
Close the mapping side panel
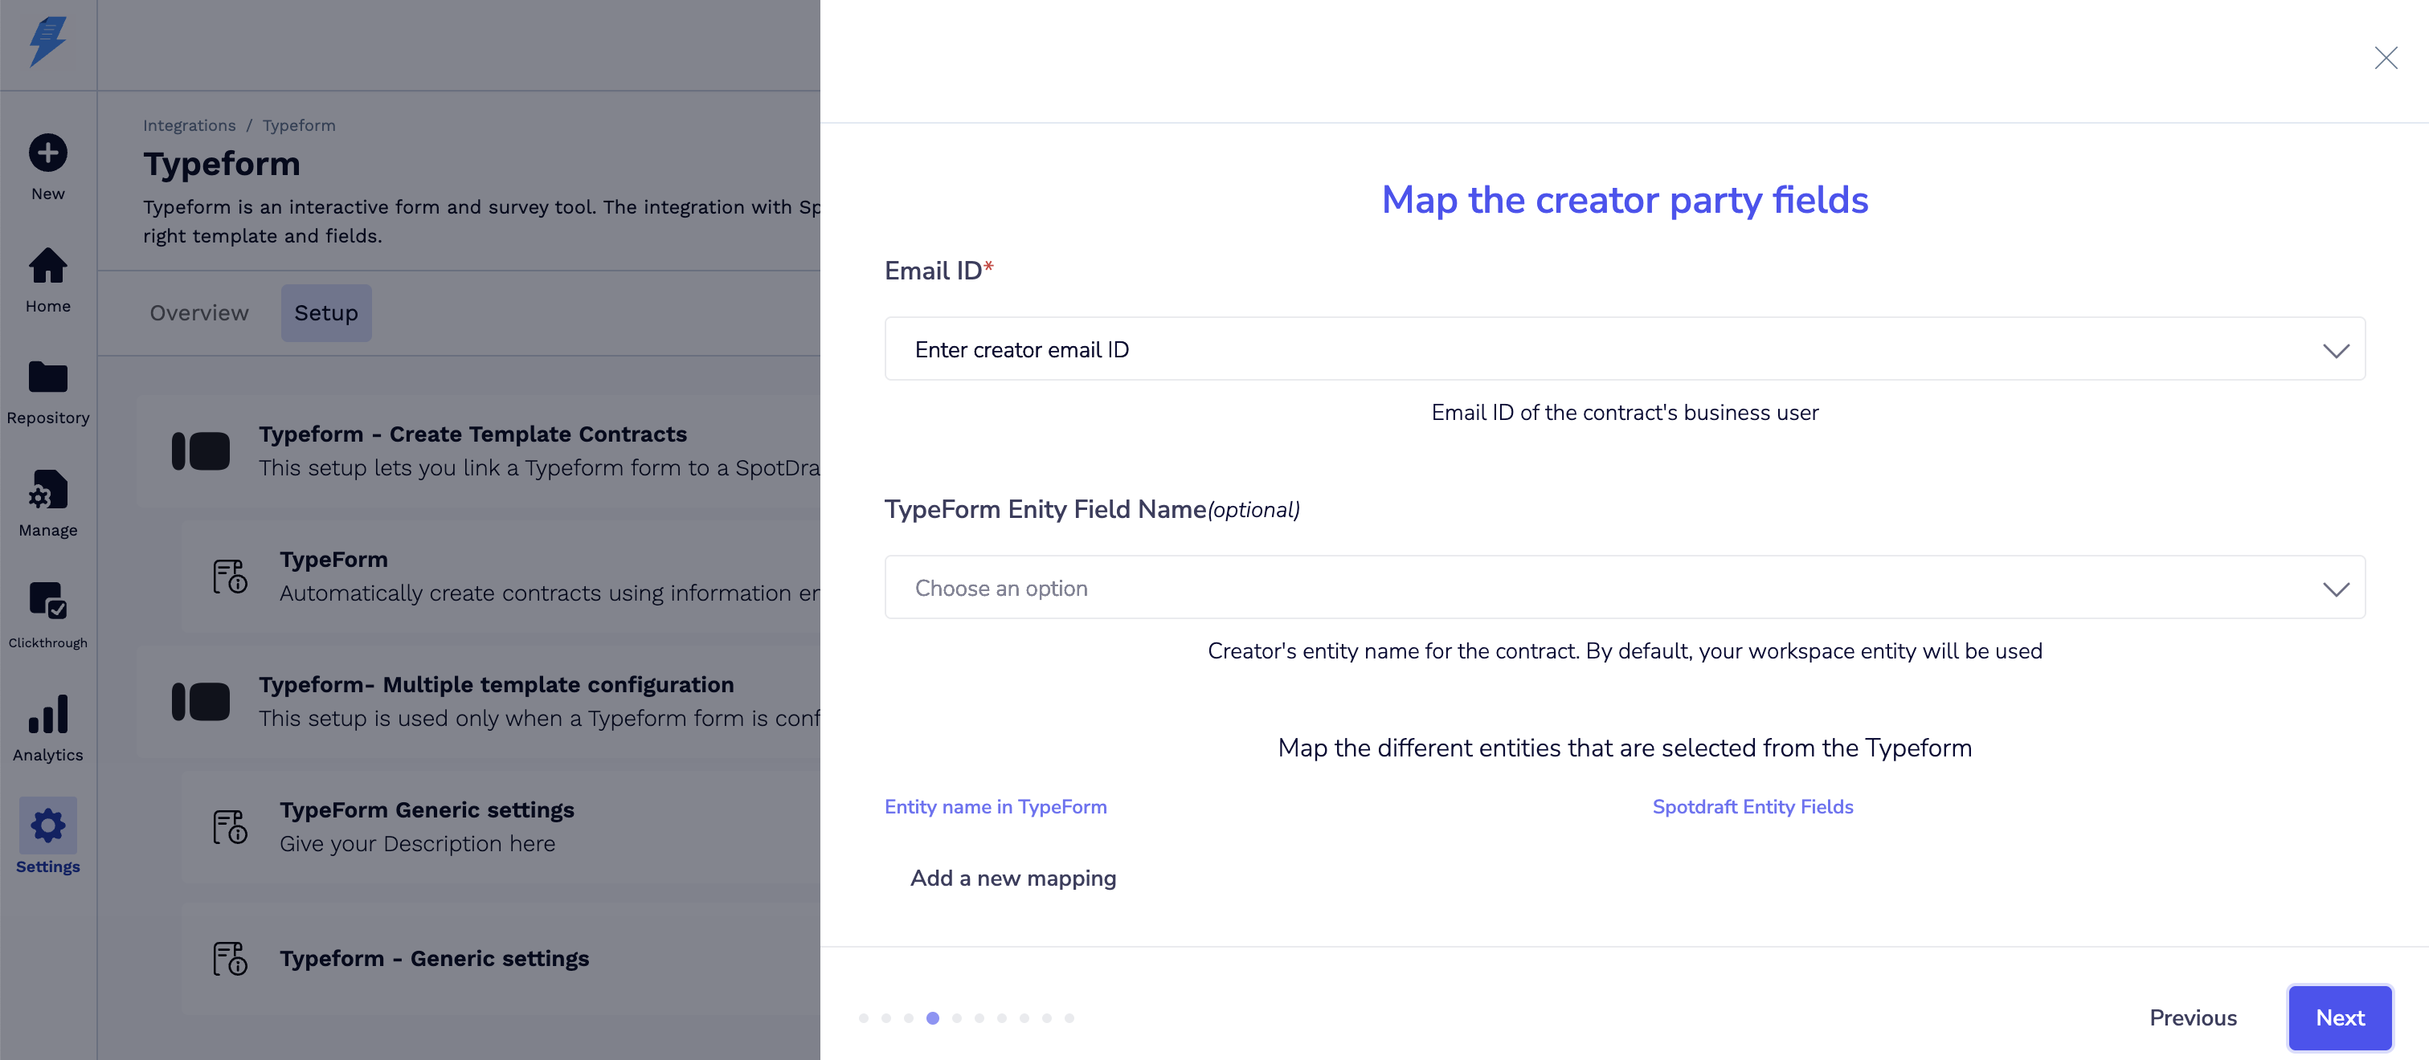pos(2385,59)
